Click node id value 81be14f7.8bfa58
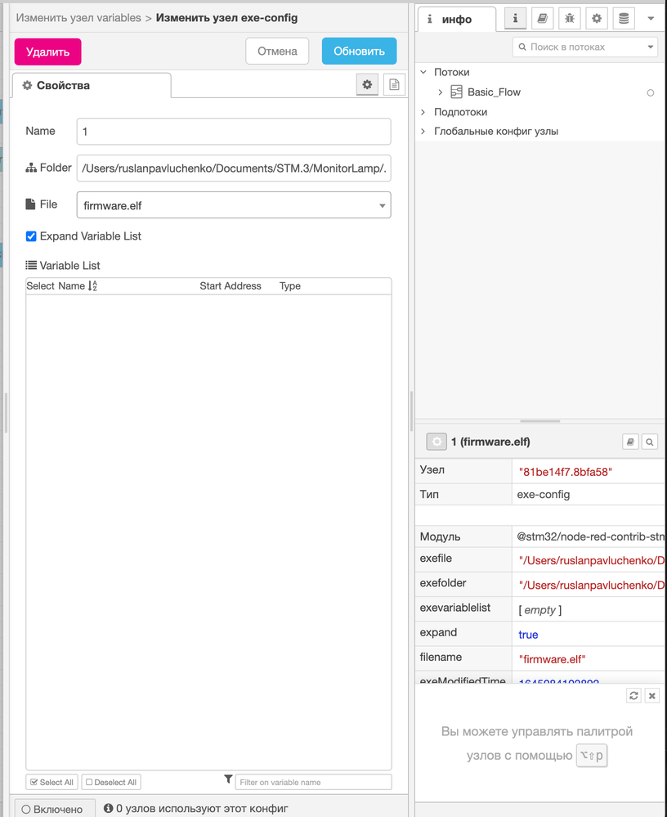The image size is (667, 817). [565, 472]
